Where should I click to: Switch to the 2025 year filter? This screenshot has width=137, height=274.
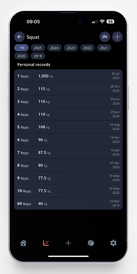pos(38,48)
